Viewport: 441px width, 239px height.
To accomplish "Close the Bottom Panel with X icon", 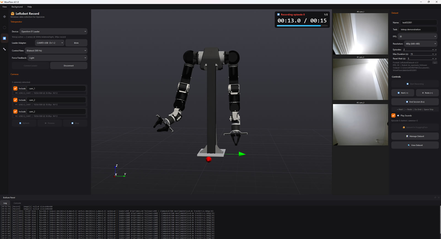I will (x=439, y=197).
